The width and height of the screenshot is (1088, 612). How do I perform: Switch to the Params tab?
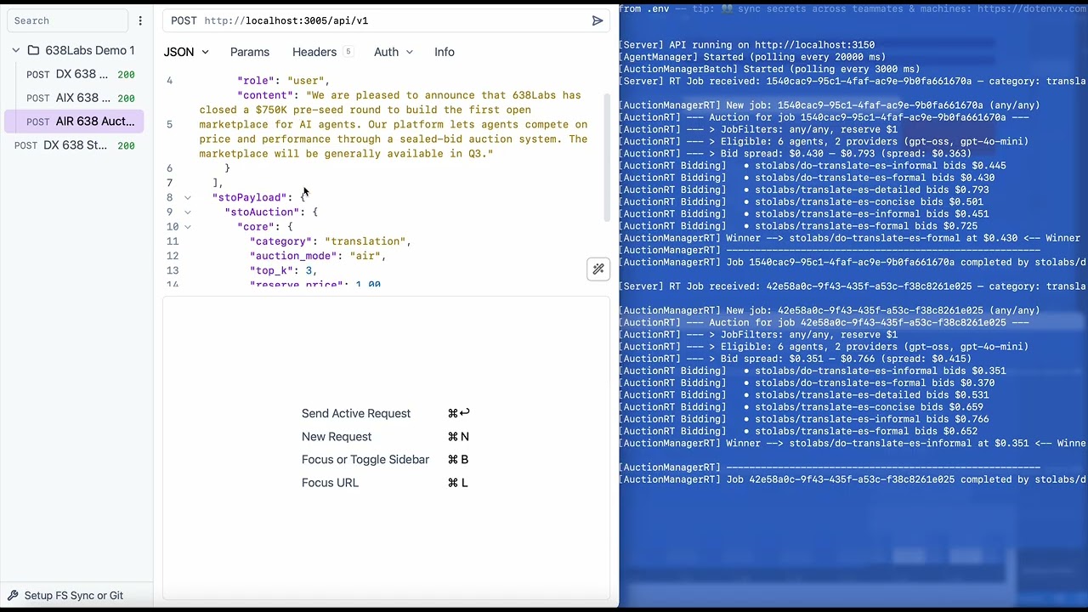pos(250,52)
